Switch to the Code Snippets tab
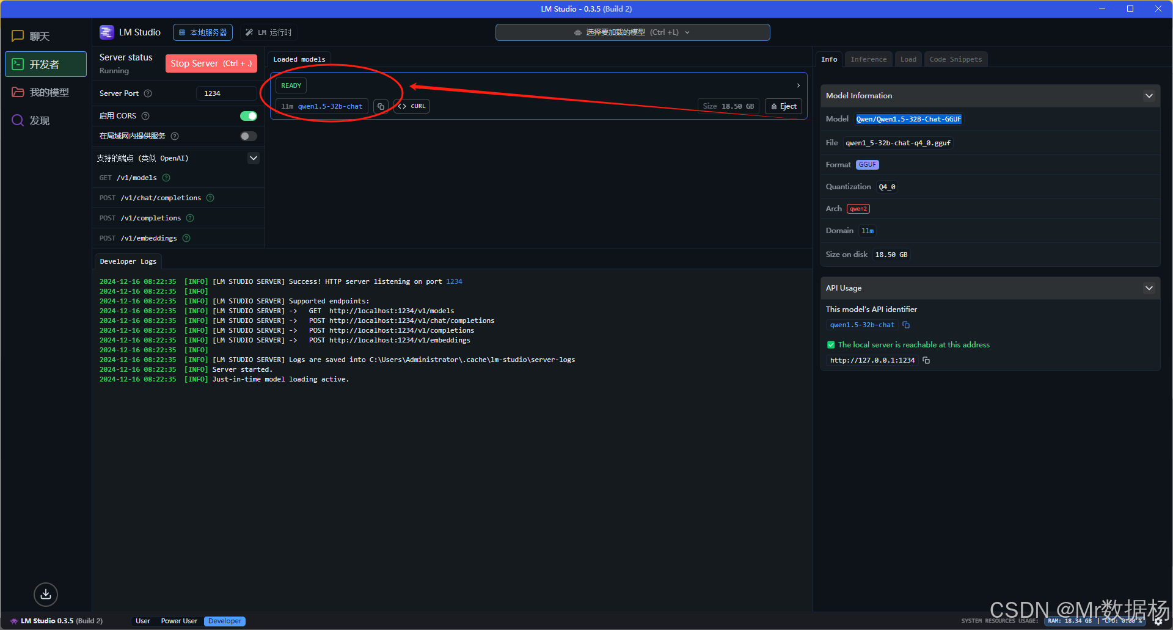The width and height of the screenshot is (1173, 630). tap(956, 59)
